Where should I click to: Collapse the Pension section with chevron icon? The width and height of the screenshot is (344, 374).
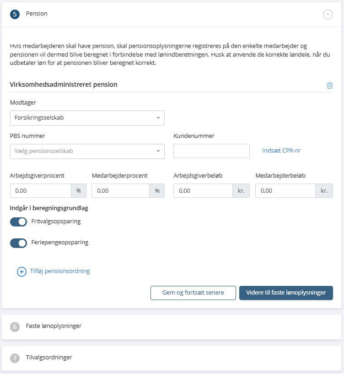[x=328, y=14]
